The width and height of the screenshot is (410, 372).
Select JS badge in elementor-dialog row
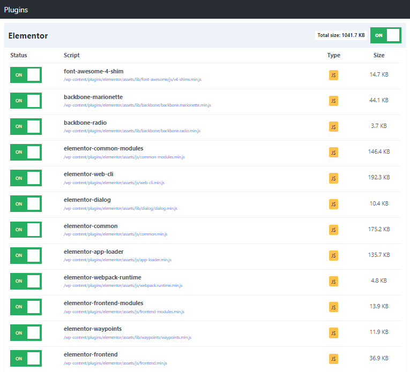coord(333,204)
